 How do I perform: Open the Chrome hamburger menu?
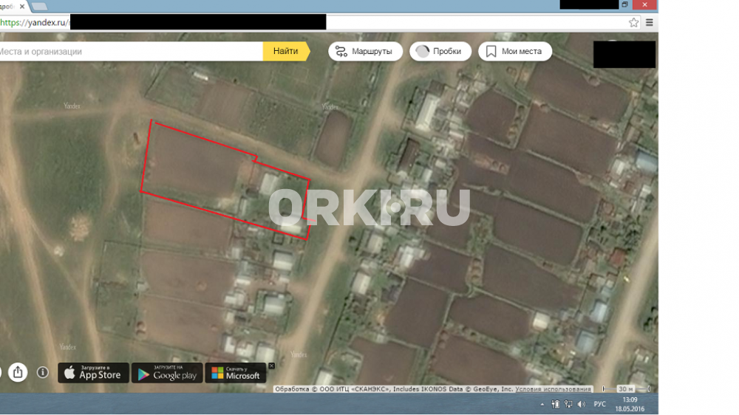coord(650,22)
